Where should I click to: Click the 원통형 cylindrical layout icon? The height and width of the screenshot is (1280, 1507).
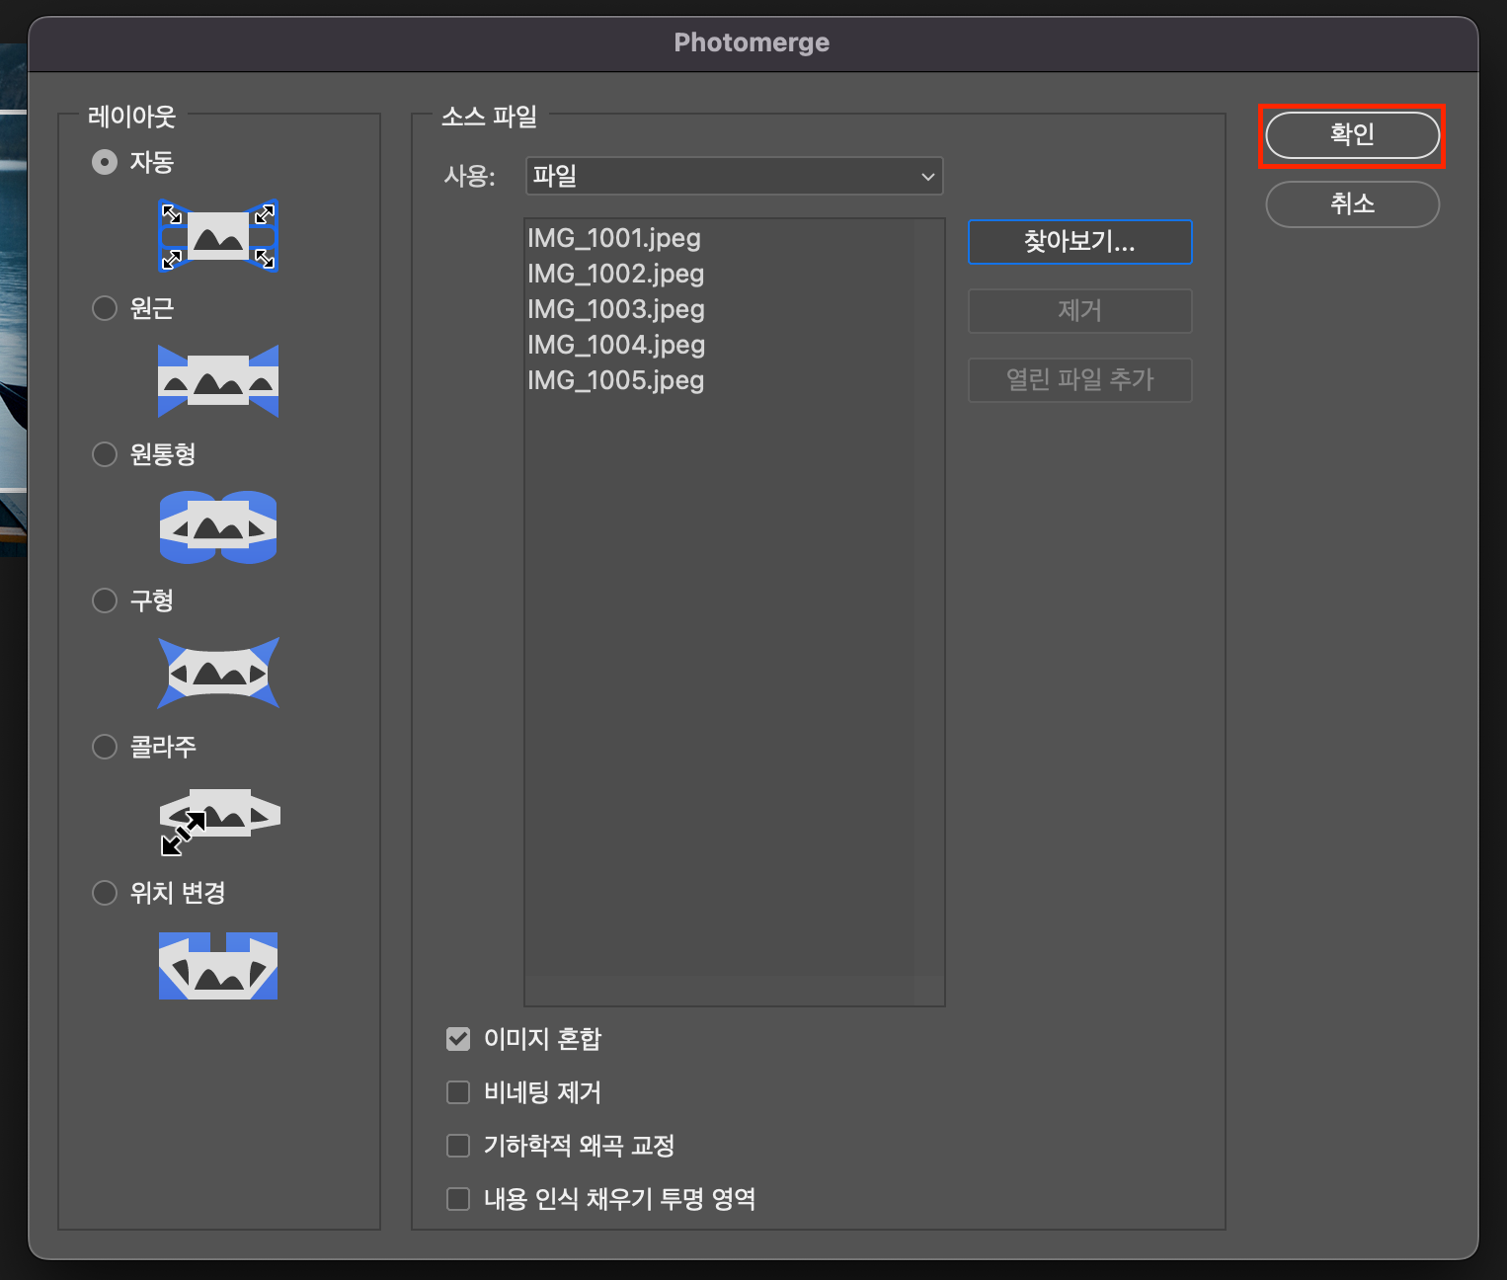218,527
